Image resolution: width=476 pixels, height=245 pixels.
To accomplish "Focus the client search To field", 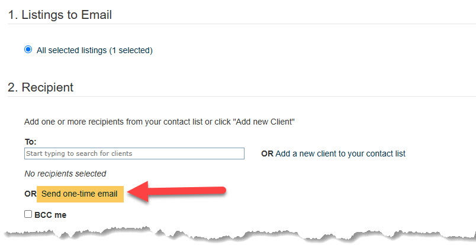I will (x=134, y=153).
